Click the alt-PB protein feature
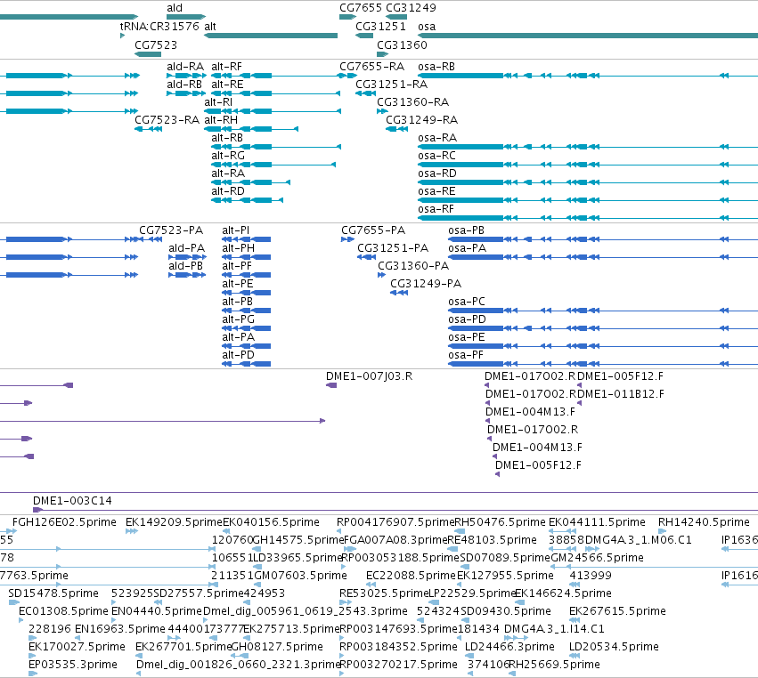 [246, 311]
